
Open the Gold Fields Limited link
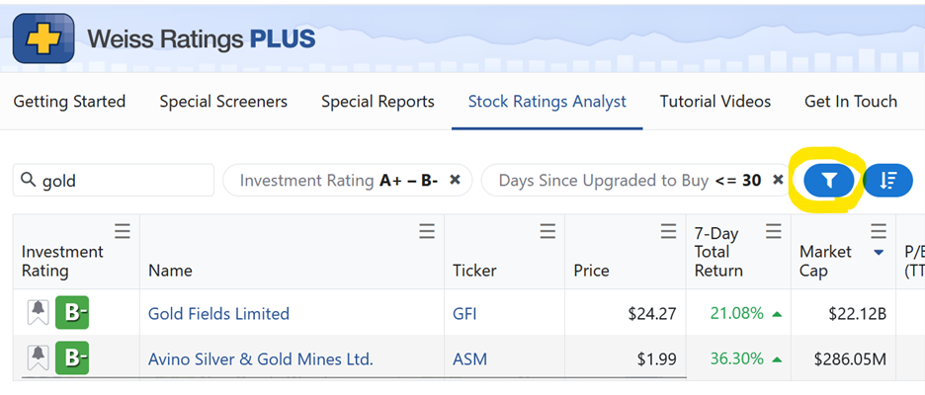pos(218,313)
